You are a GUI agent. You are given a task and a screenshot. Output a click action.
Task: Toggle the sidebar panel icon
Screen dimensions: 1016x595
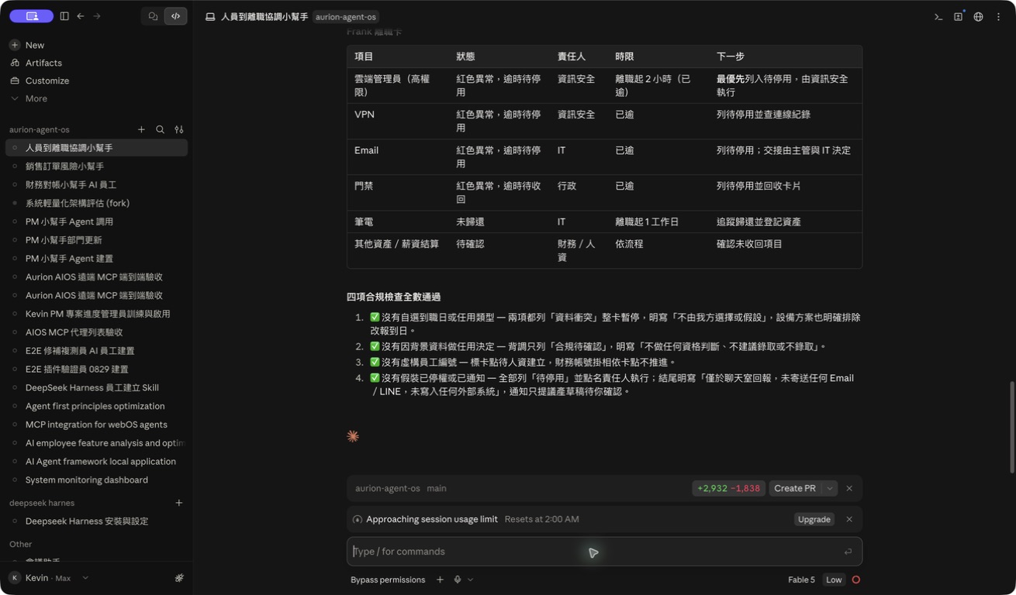64,16
